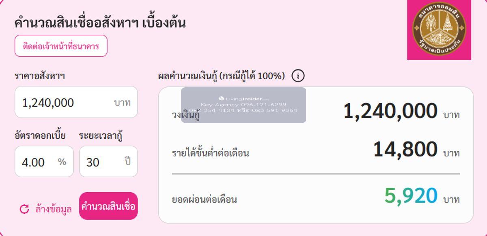Screen dimensions: 487x236
Task: Click the % symbol in interest field
Action: (x=62, y=162)
